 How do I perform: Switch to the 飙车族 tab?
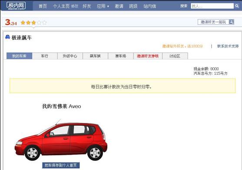click(95, 56)
